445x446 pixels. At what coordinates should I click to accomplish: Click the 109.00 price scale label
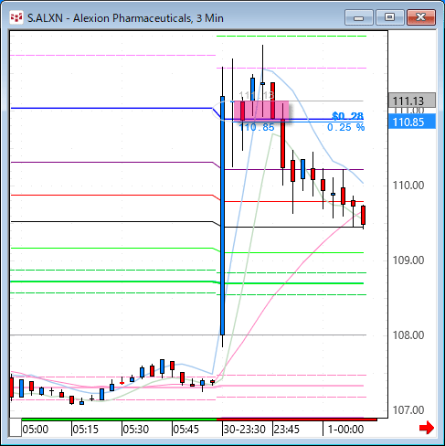408,260
